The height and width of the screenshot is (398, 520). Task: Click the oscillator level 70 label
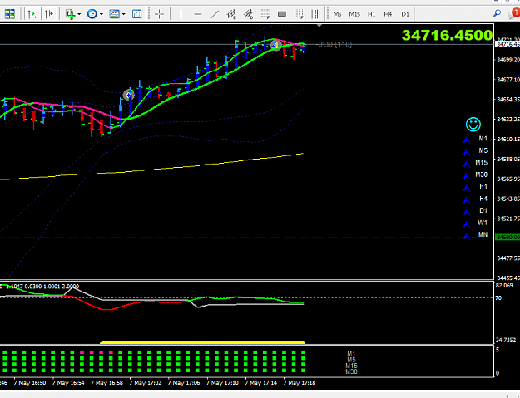click(498, 298)
